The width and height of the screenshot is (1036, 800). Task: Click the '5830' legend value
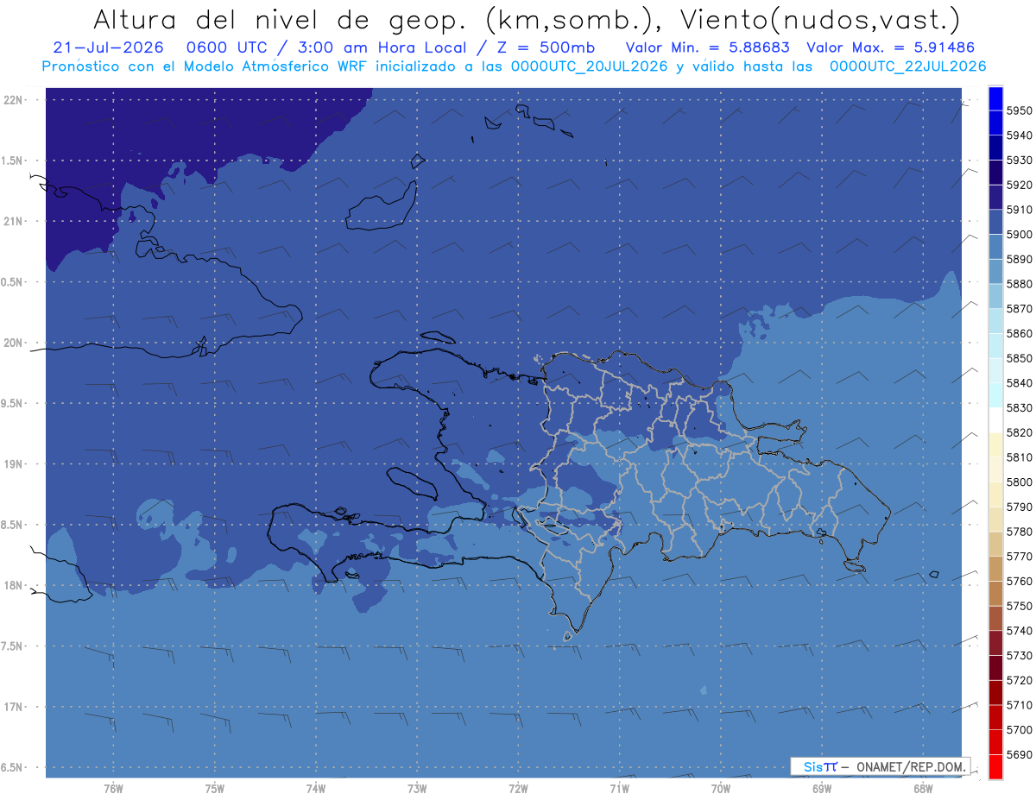(1019, 408)
